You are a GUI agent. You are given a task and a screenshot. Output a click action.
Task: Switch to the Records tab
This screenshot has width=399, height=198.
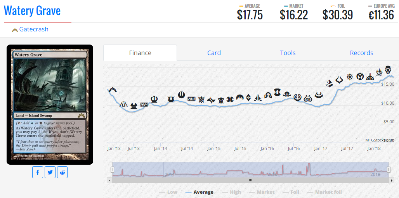pos(362,53)
